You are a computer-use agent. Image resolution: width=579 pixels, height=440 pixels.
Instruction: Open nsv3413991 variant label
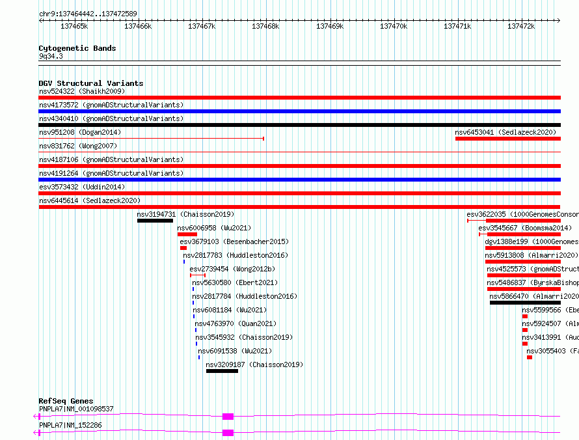[550, 337]
